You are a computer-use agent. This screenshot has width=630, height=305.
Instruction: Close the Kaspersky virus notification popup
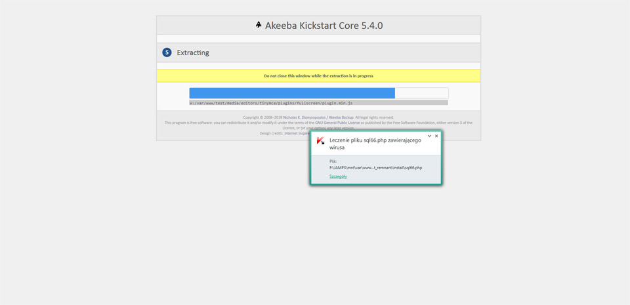[436, 136]
